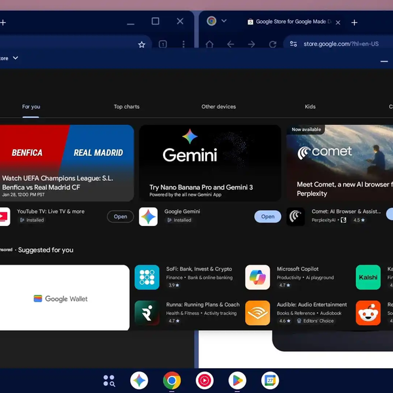Bookmark this page with the star icon
Screen dimensions: 393x393
click(x=141, y=45)
